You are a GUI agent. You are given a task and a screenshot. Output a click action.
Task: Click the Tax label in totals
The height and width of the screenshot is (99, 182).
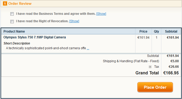click(x=157, y=67)
